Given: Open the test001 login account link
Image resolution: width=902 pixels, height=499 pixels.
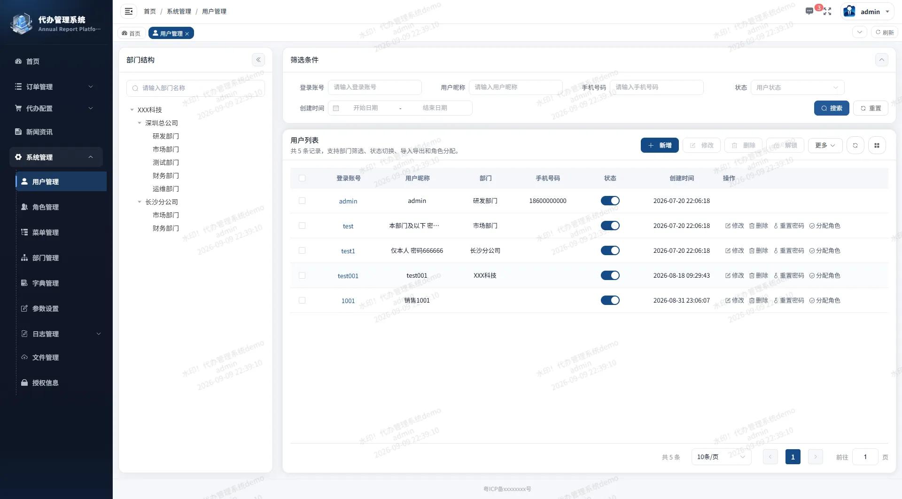Looking at the screenshot, I should click(x=348, y=276).
